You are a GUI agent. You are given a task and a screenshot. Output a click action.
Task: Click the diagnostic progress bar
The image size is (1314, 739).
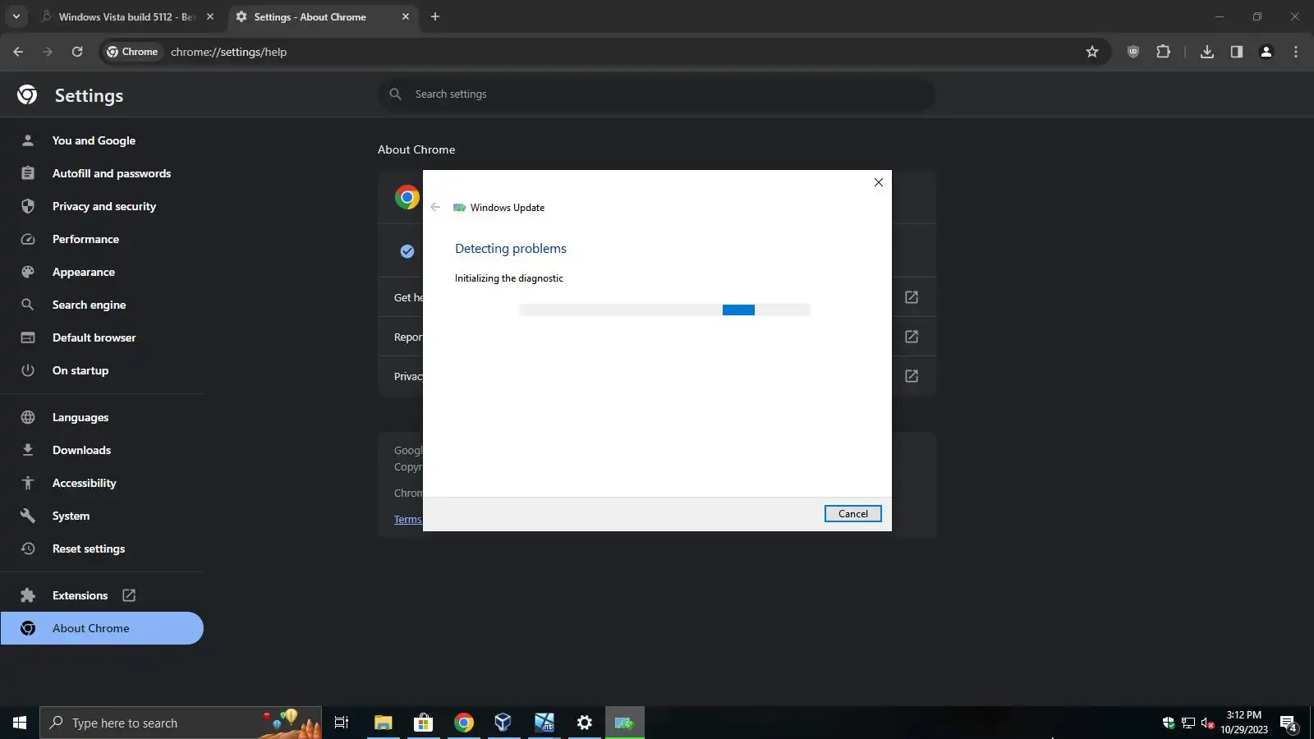tap(664, 310)
